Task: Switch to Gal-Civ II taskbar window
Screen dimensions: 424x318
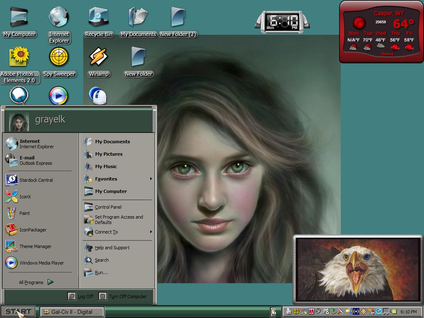Action: coord(72,312)
